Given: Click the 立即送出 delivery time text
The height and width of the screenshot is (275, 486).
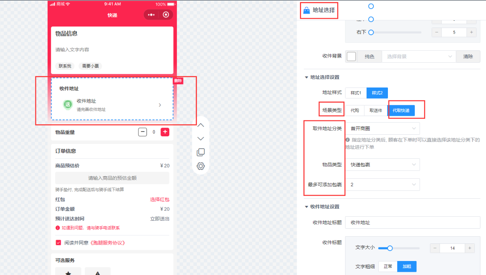Looking at the screenshot, I should [x=160, y=219].
